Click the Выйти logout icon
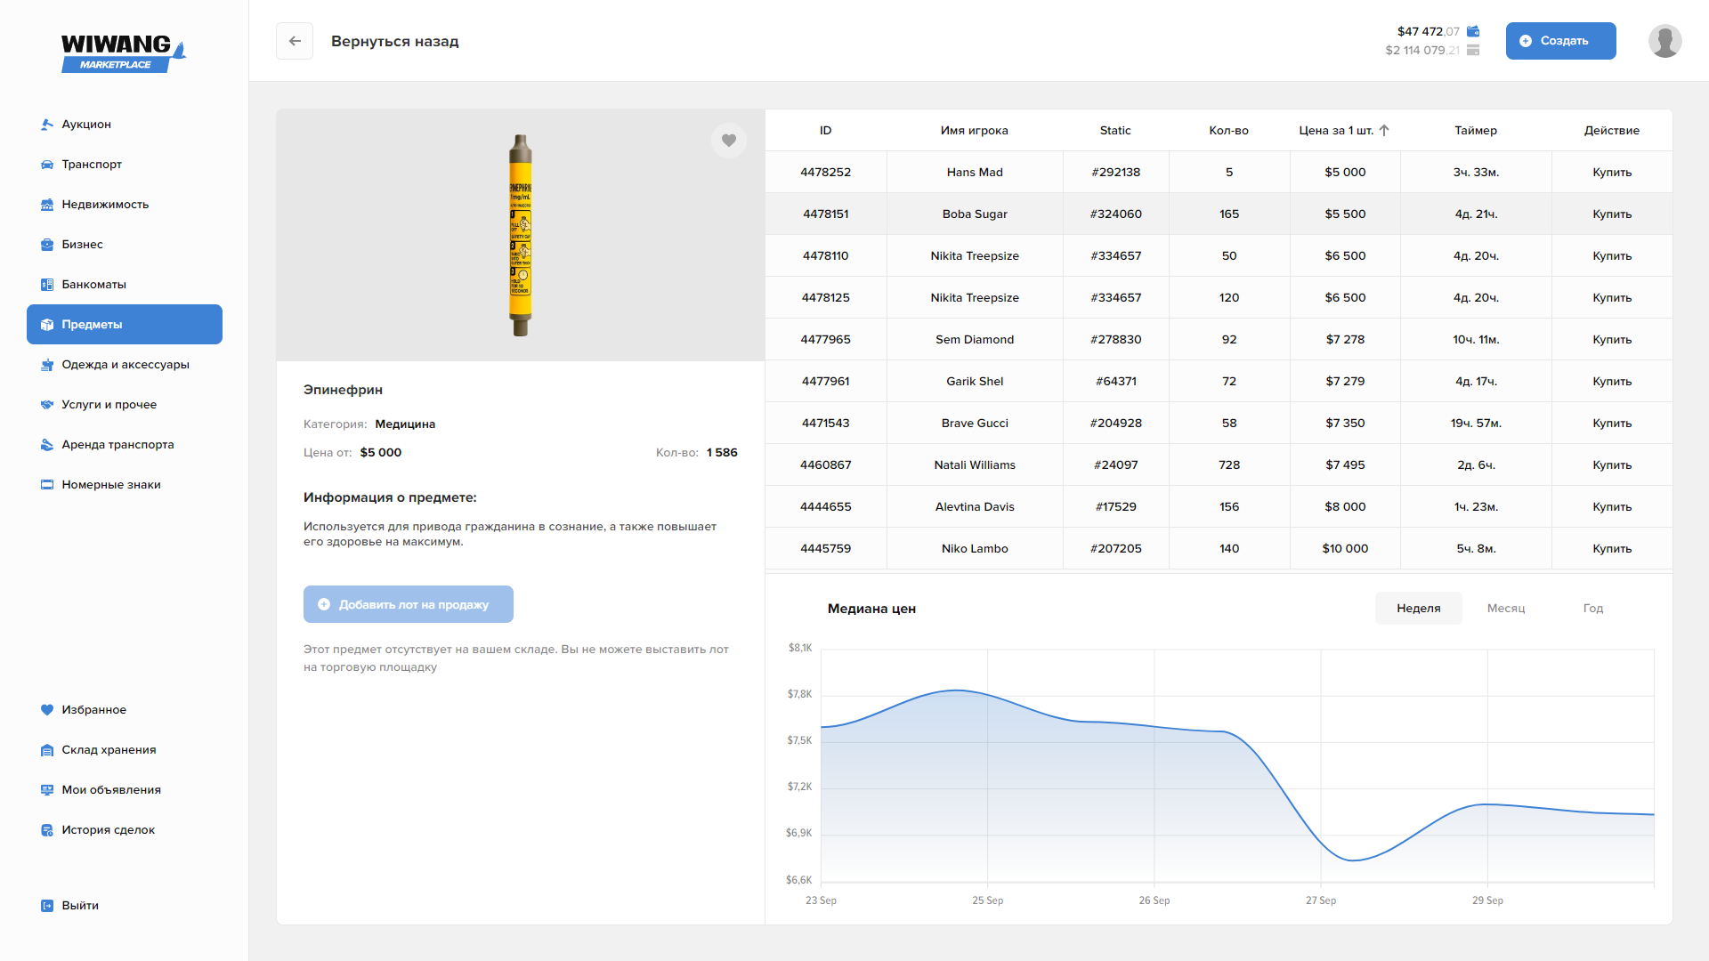The height and width of the screenshot is (961, 1709). point(47,906)
